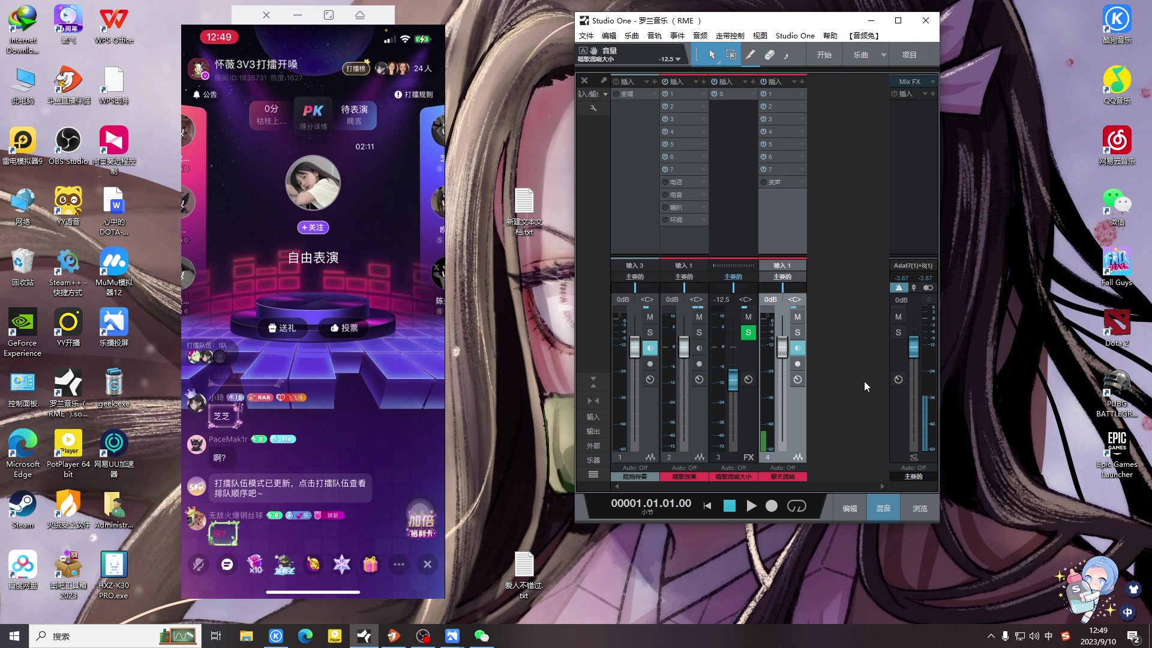This screenshot has width=1152, height=648.
Task: Open the gift box icon in live app
Action: pyautogui.click(x=370, y=564)
